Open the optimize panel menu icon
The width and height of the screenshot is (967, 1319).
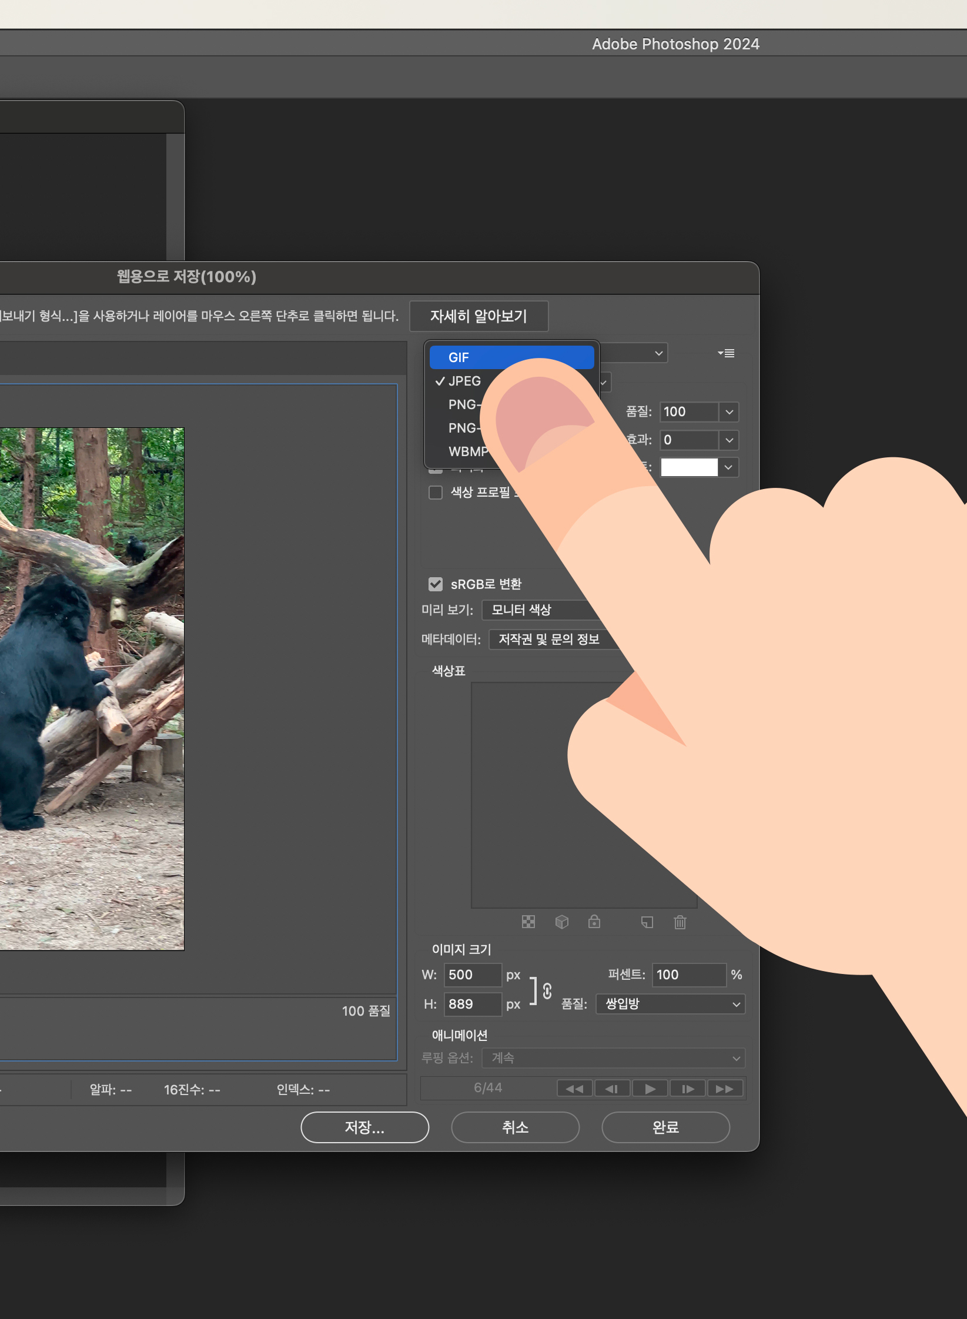(x=727, y=353)
